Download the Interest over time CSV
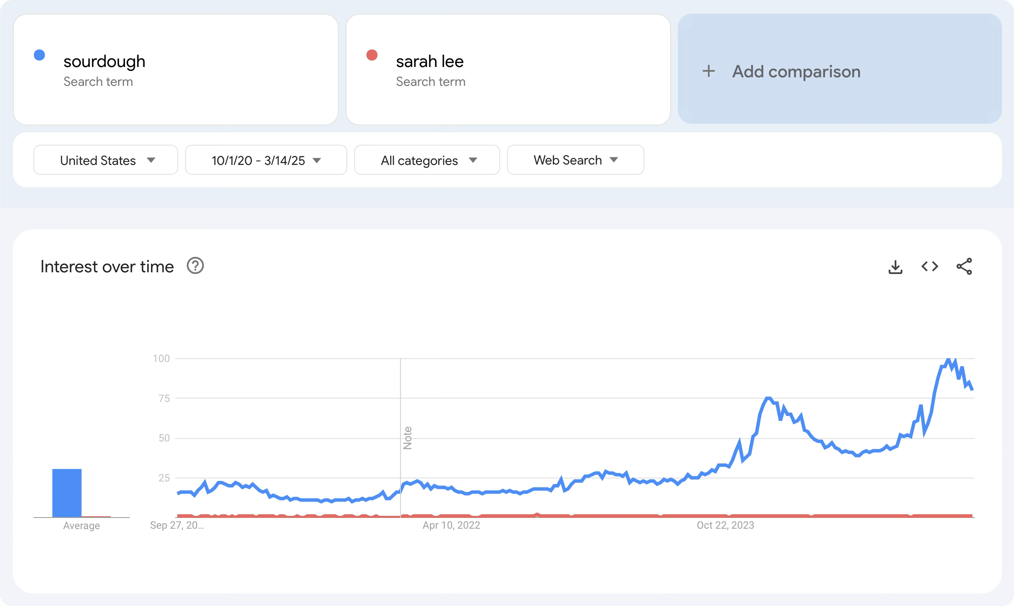The width and height of the screenshot is (1014, 606). (895, 267)
